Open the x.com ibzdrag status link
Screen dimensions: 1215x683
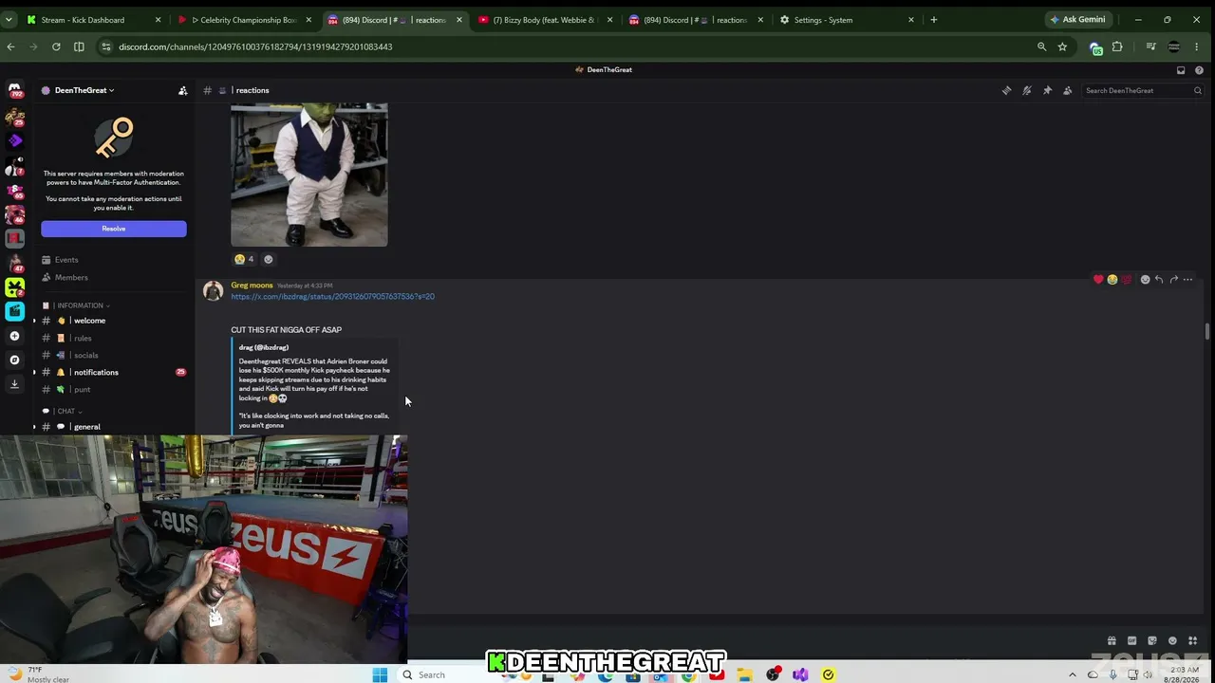pos(332,297)
